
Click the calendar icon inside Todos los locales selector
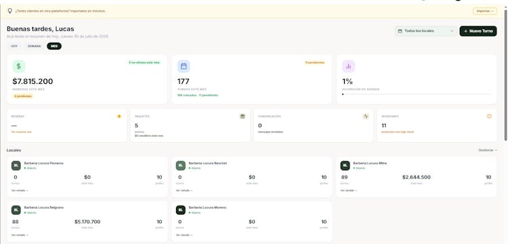(400, 31)
